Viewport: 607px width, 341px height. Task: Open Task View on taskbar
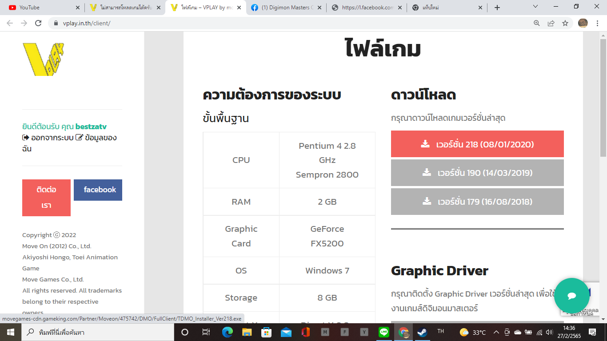pyautogui.click(x=206, y=332)
